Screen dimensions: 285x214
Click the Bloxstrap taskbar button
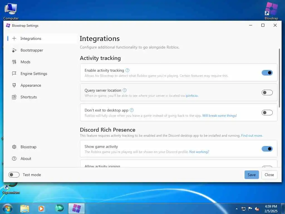(77, 208)
